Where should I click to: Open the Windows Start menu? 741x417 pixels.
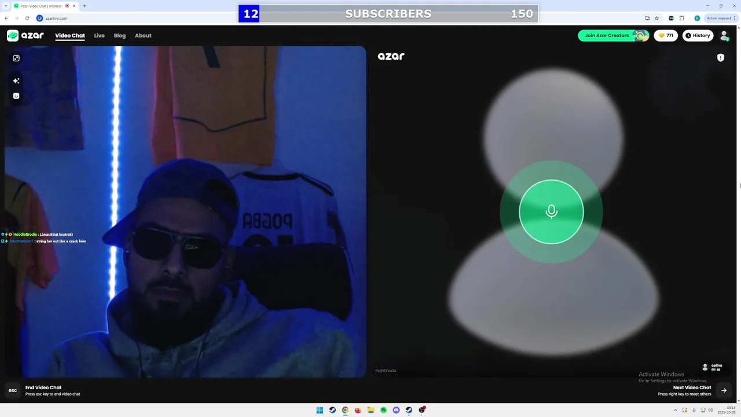(x=320, y=410)
